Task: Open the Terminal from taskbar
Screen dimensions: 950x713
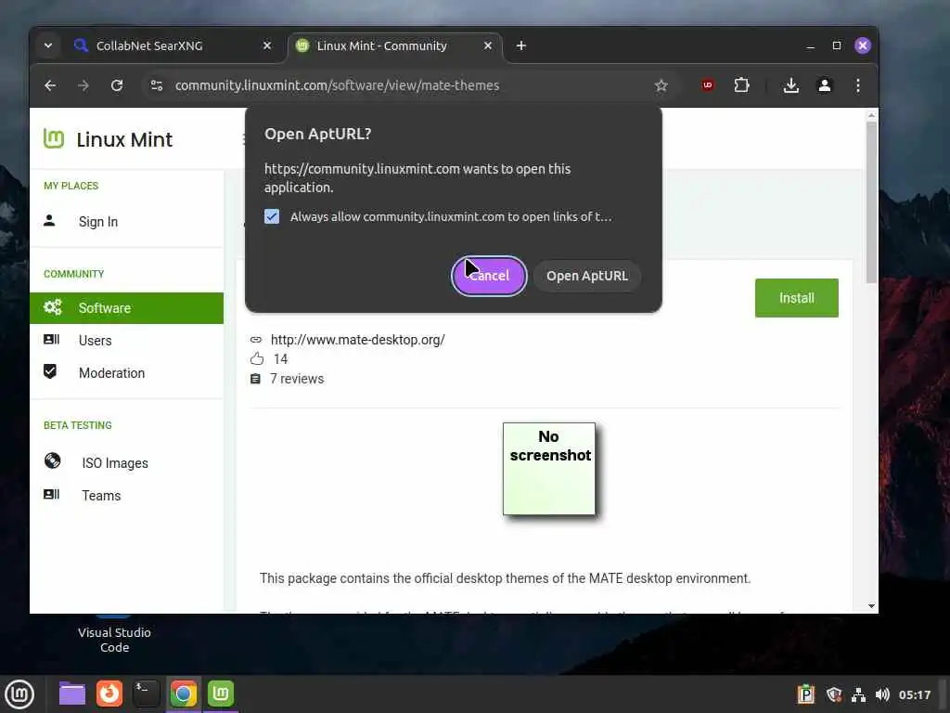Action: [146, 694]
